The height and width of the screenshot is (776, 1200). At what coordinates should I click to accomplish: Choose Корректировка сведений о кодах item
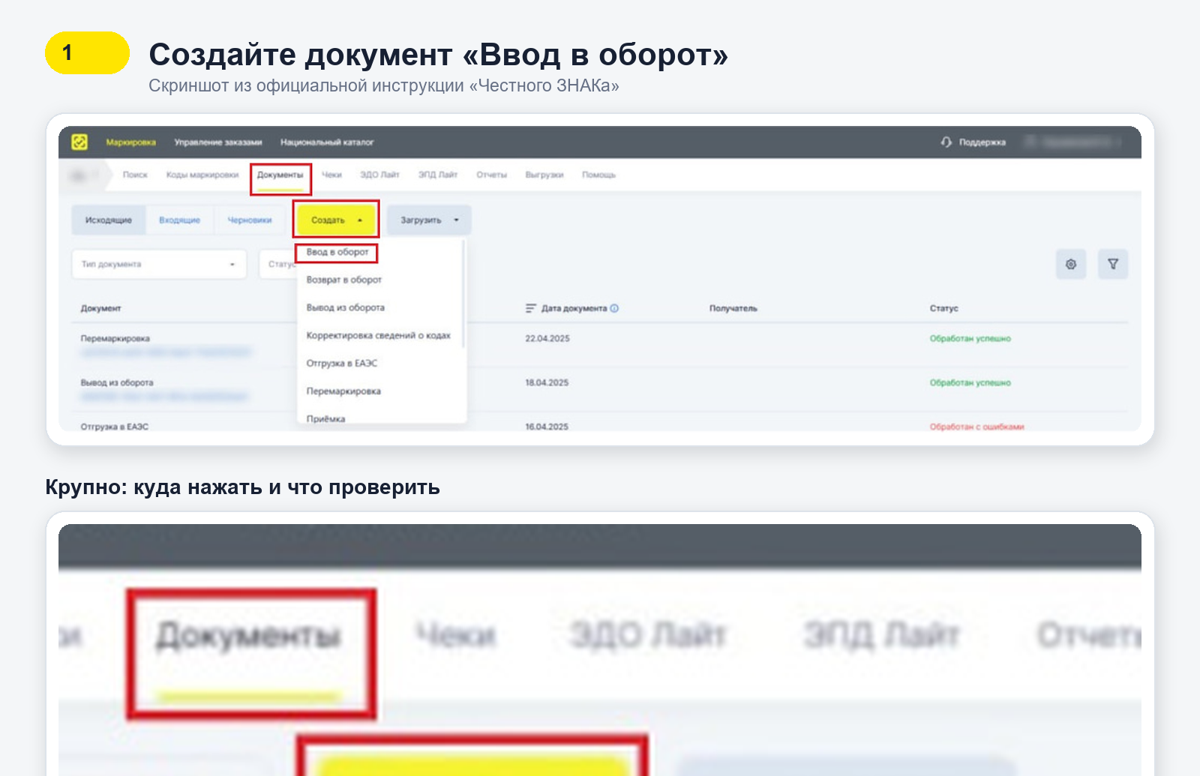click(x=379, y=335)
